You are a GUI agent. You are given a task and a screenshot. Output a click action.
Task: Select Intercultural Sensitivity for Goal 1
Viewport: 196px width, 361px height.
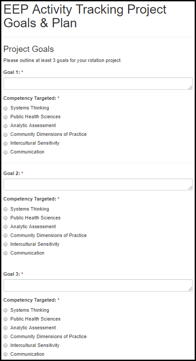(6, 143)
